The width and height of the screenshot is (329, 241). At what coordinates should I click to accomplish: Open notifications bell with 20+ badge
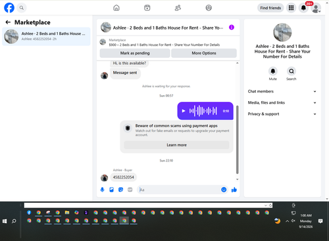pos(303,8)
